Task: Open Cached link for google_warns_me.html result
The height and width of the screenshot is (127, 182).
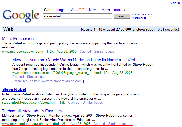Action: click(x=18, y=77)
